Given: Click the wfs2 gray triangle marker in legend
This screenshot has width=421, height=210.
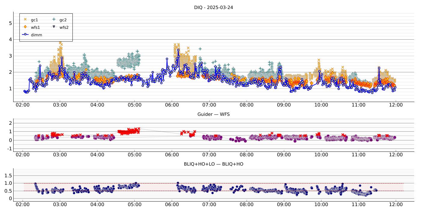Looking at the screenshot, I should [x=54, y=27].
